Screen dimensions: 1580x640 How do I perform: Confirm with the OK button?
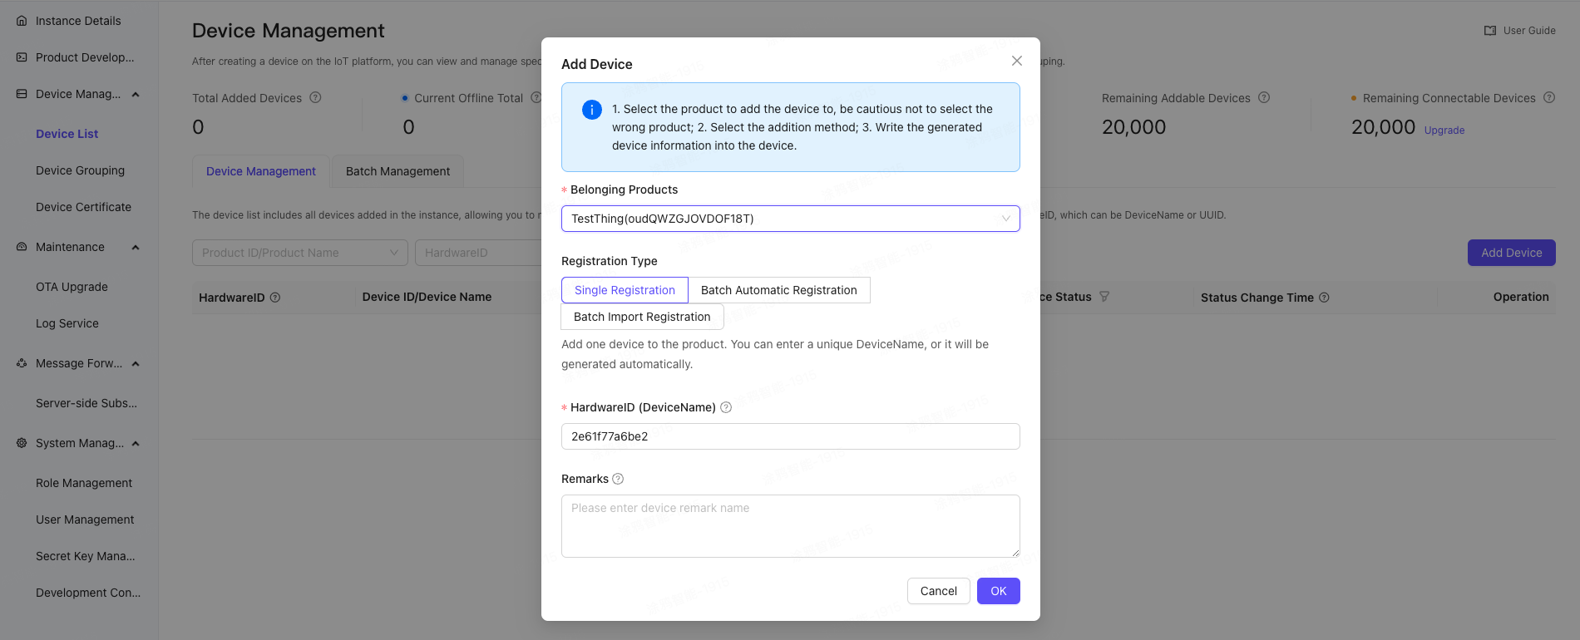(x=998, y=591)
